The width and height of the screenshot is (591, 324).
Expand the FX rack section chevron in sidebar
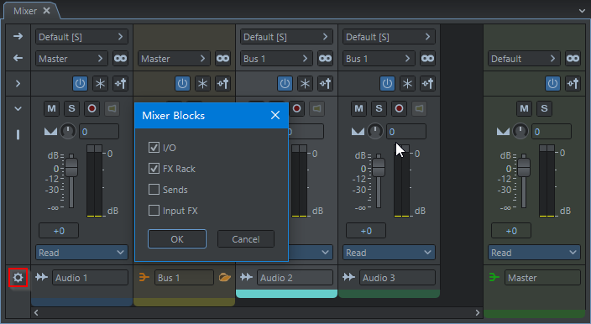tap(18, 84)
